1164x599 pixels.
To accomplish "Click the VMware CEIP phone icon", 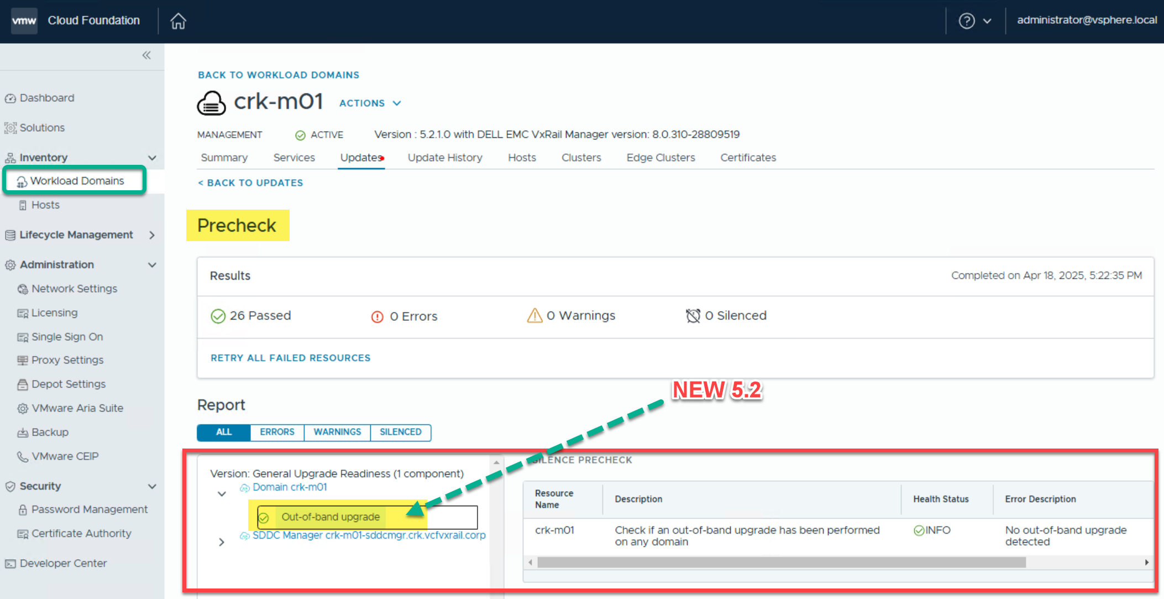I will pyautogui.click(x=23, y=457).
